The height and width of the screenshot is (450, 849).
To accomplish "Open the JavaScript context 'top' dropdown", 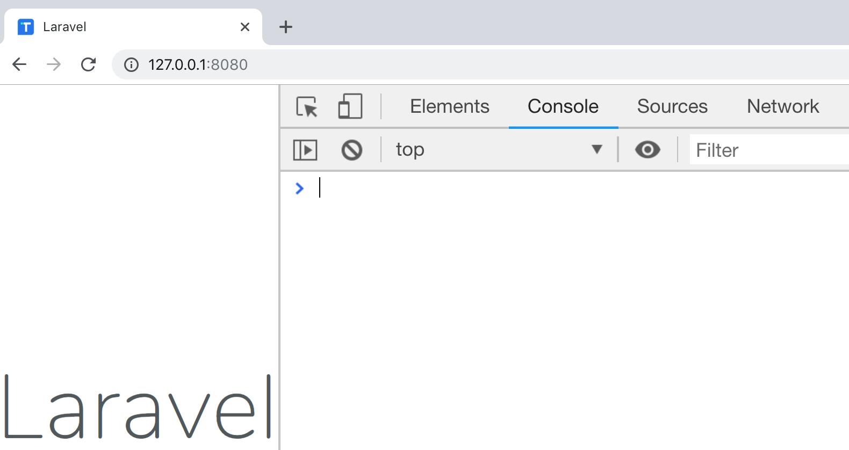I will (x=499, y=149).
